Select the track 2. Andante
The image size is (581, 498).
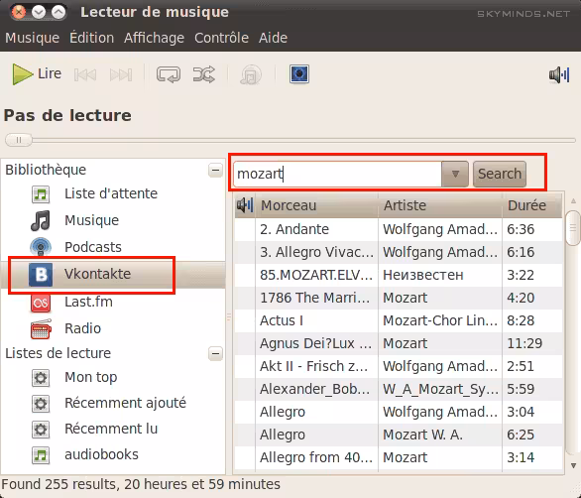399,229
